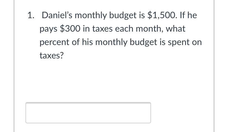Click the word "taxes?" on the last line
This screenshot has width=230, height=132.
coord(52,55)
